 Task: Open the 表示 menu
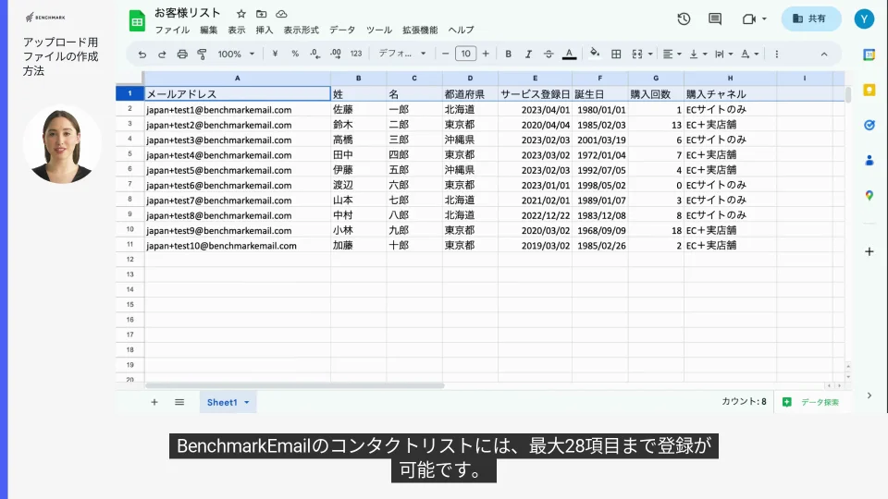click(x=236, y=30)
